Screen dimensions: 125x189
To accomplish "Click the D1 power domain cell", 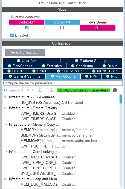I will pos(98,28).
